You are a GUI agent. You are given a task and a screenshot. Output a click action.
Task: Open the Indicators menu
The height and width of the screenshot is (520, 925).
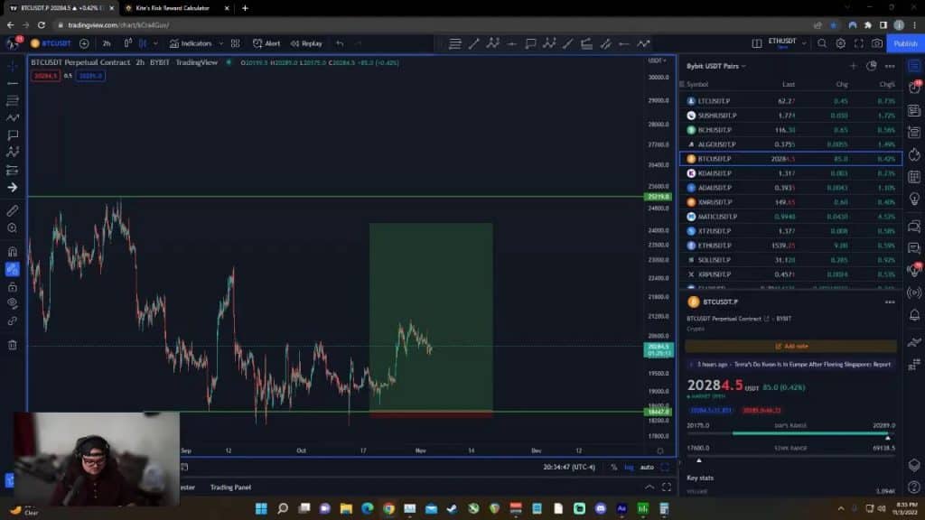click(x=192, y=43)
